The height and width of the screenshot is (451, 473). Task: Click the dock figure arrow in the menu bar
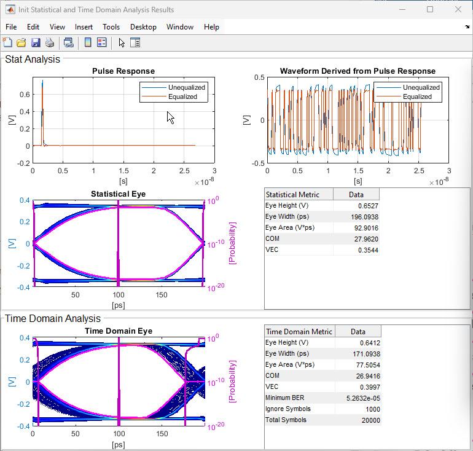[467, 27]
